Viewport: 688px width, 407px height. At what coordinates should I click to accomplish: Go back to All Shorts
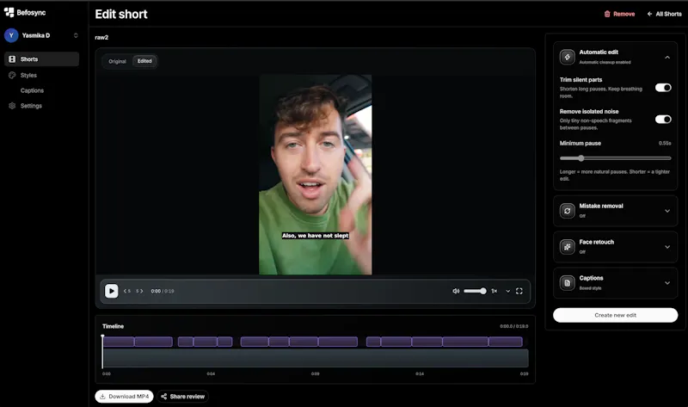pyautogui.click(x=664, y=14)
